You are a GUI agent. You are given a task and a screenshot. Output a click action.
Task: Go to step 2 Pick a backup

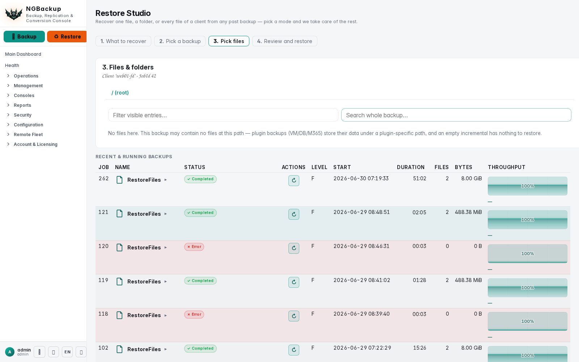(x=180, y=41)
